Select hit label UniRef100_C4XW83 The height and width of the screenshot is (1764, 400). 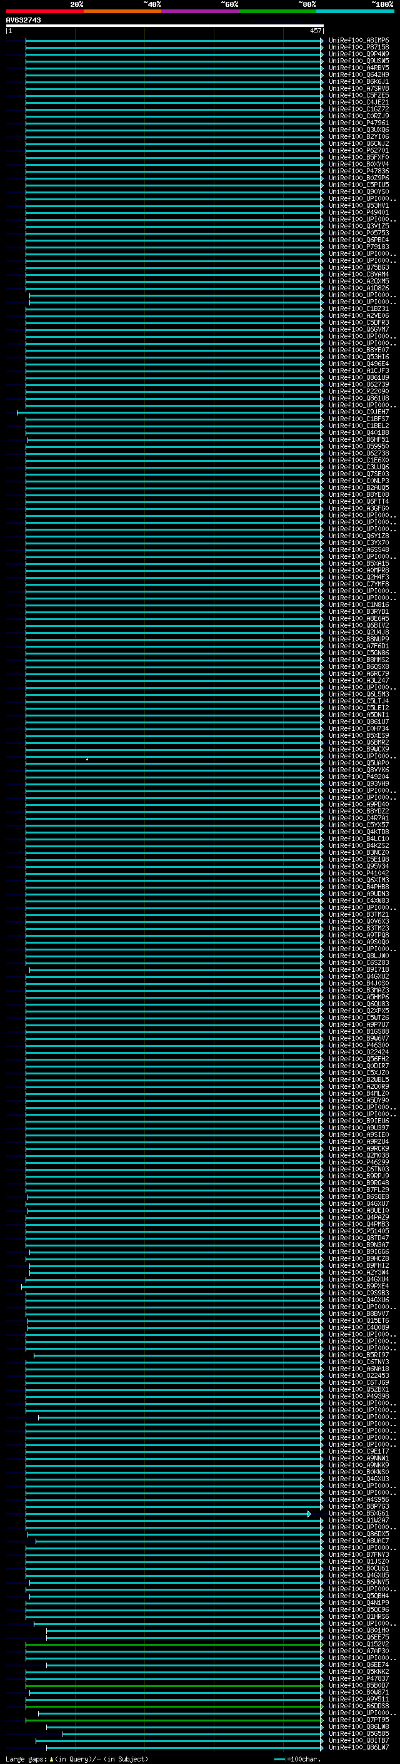358,901
